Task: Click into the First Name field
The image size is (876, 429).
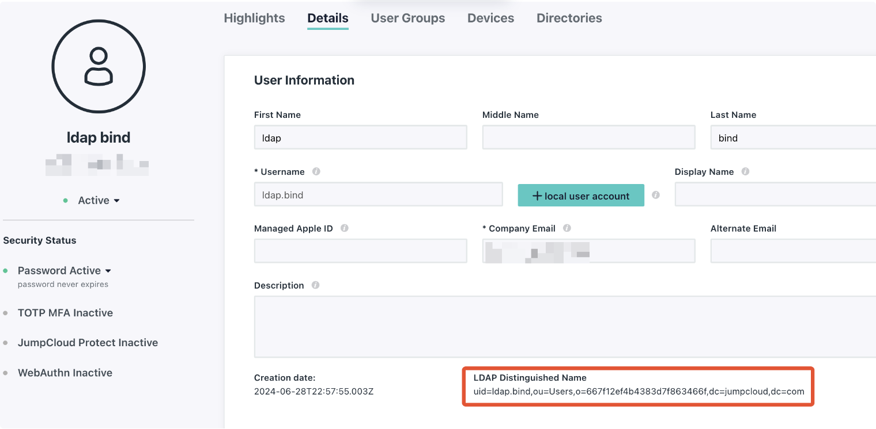Action: click(x=360, y=138)
